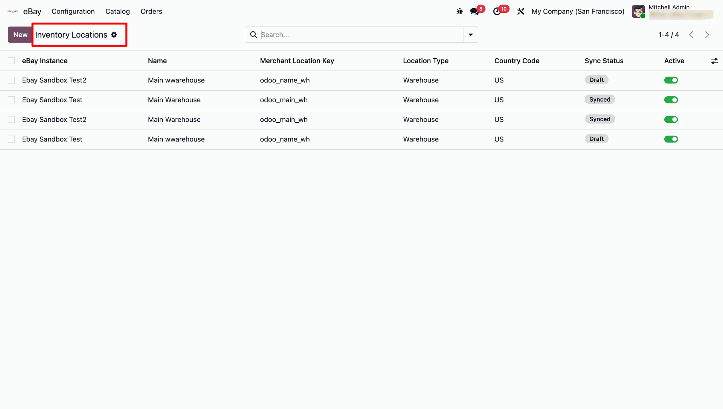Focus the Search input field
This screenshot has height=409, width=723.
tap(361, 35)
